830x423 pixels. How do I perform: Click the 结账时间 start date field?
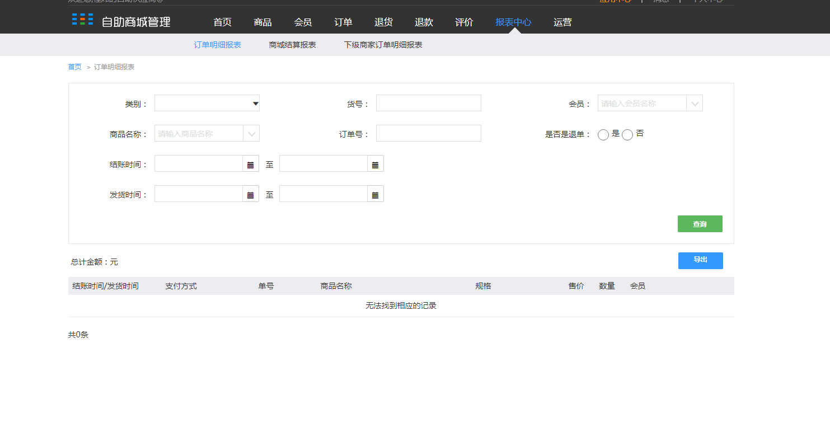click(x=199, y=164)
